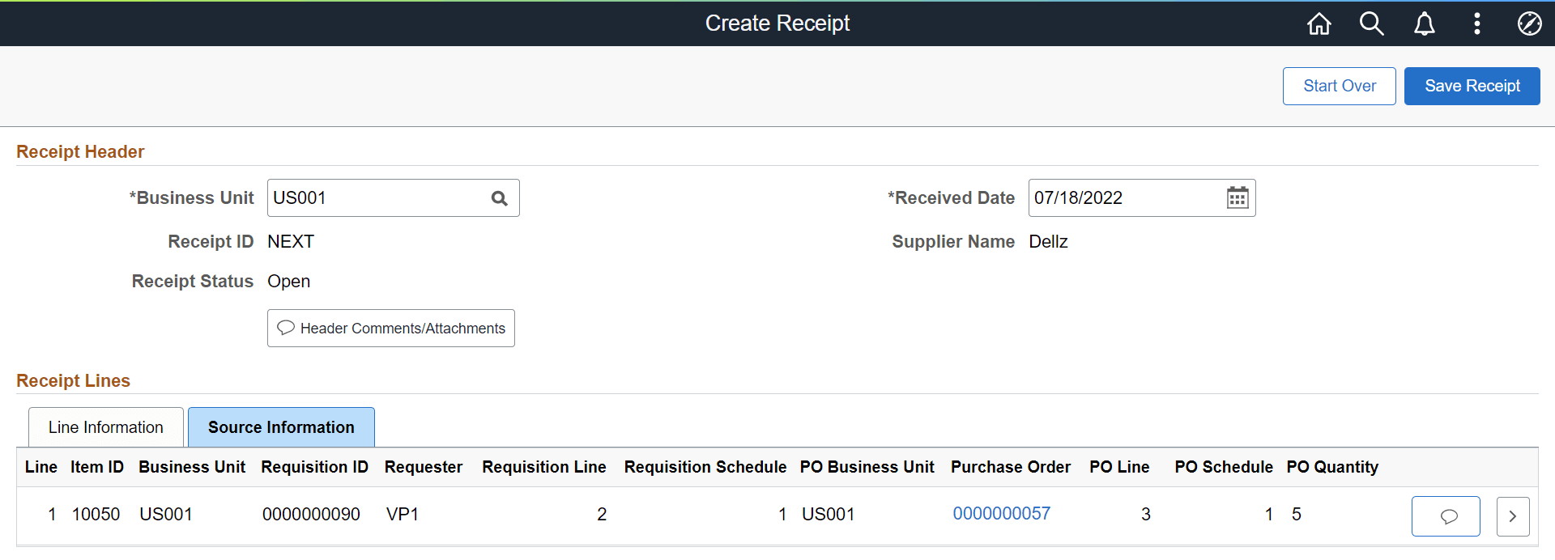This screenshot has height=560, width=1555.
Task: Click the Save Receipt button
Action: tap(1472, 86)
